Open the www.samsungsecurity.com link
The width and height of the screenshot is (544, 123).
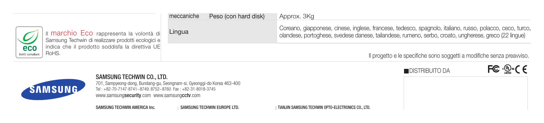point(123,95)
